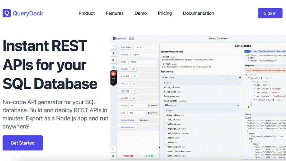Click the curly-braces API icon in demo sidebar
Image resolution: width=286 pixels, height=161 pixels.
pyautogui.click(x=113, y=46)
